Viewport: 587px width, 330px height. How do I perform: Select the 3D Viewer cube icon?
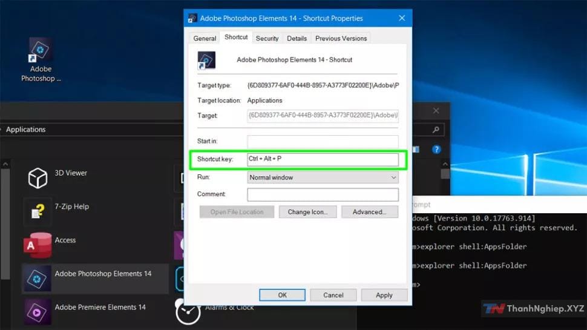[x=38, y=177]
